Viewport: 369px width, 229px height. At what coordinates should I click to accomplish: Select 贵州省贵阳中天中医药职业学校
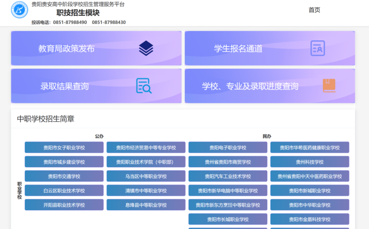[x=310, y=176]
